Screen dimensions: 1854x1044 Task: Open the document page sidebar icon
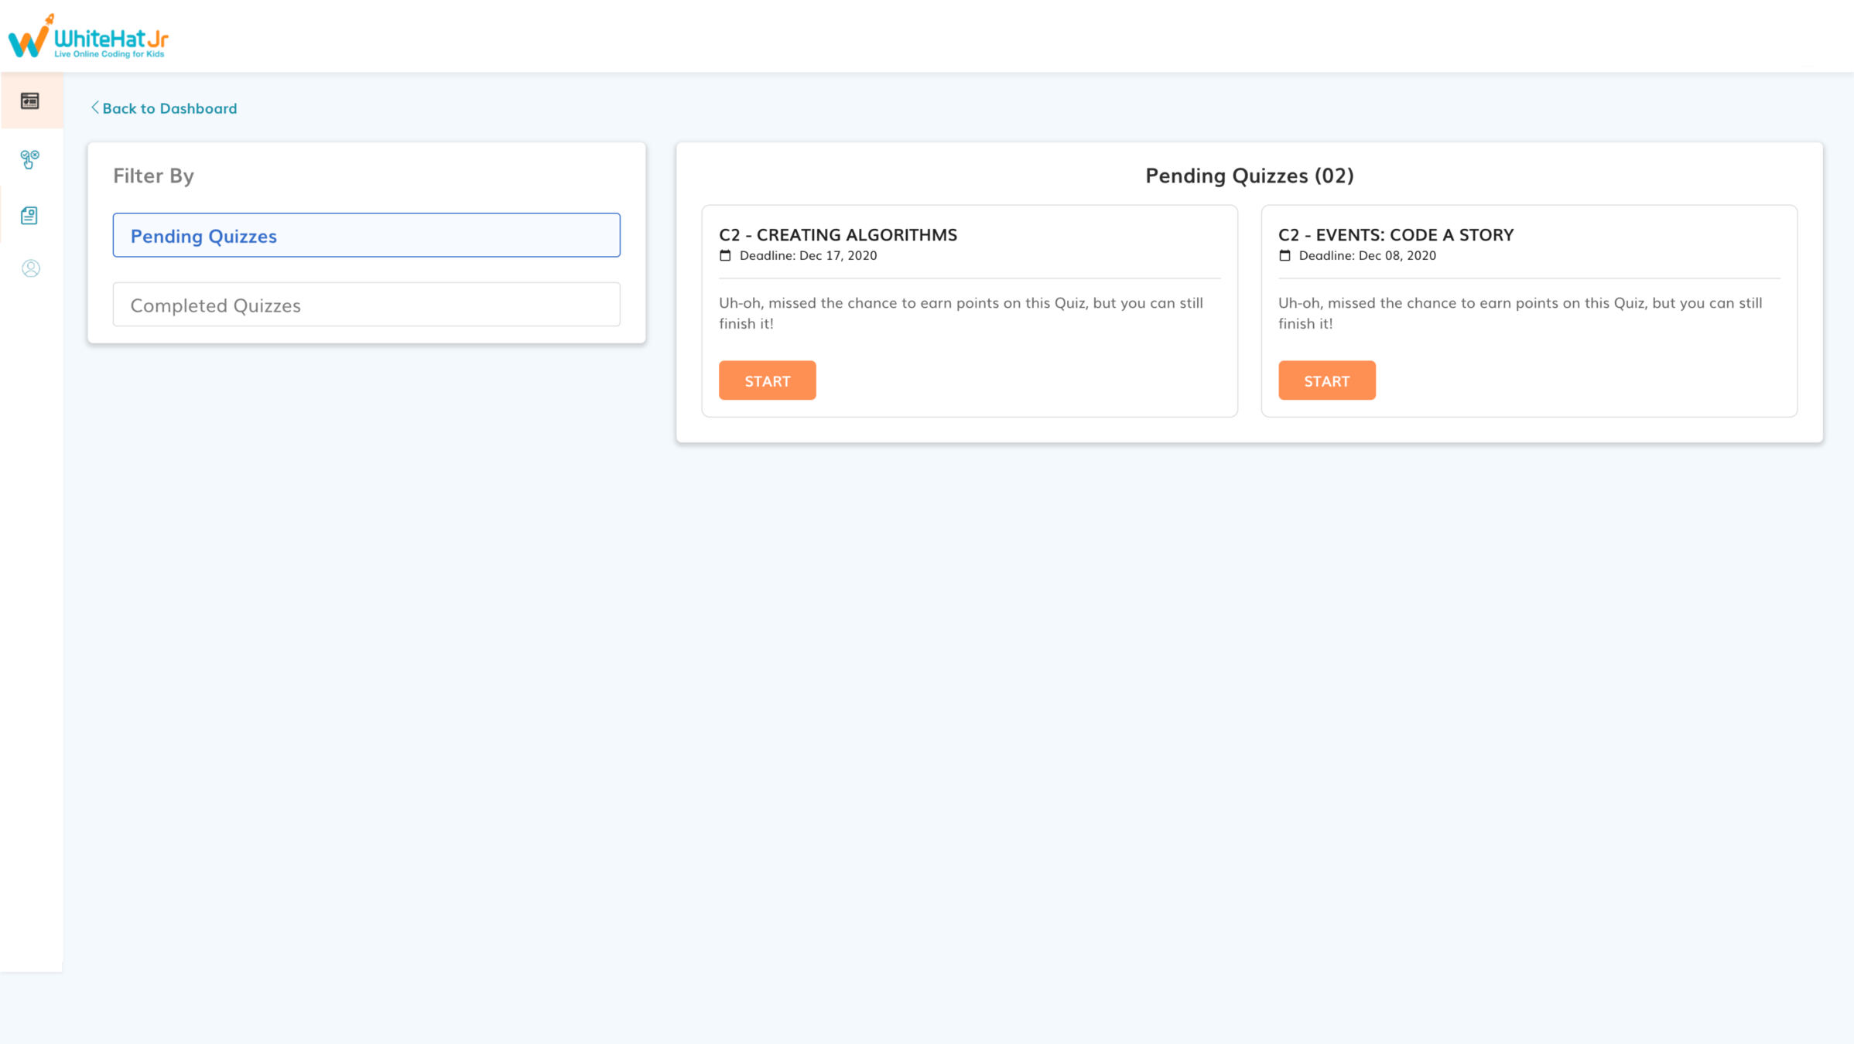(29, 215)
